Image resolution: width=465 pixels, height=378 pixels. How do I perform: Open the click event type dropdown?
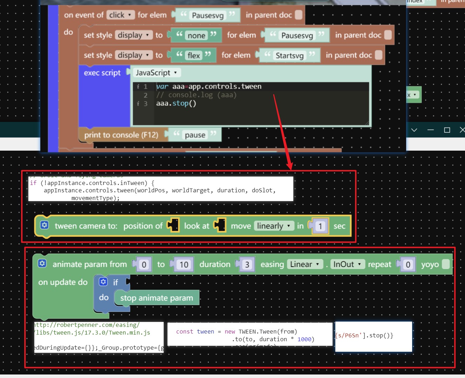click(x=121, y=15)
